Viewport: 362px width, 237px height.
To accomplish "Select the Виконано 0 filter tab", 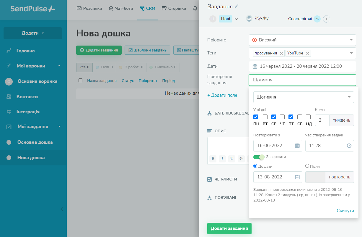I will tap(163, 67).
